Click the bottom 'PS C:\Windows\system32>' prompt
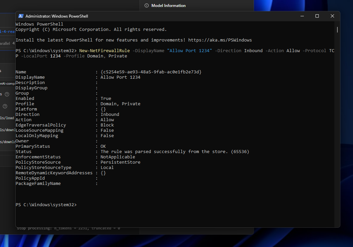 pyautogui.click(x=46, y=205)
